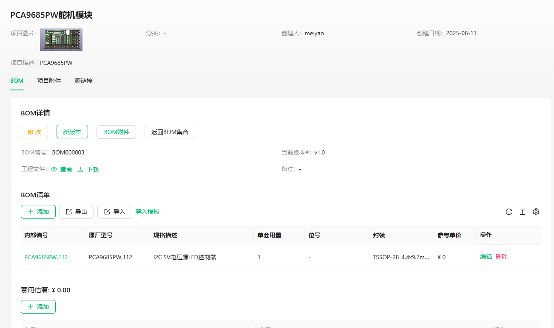Click the row density icon above table
Screen dimensions: 554x328
click(523, 212)
